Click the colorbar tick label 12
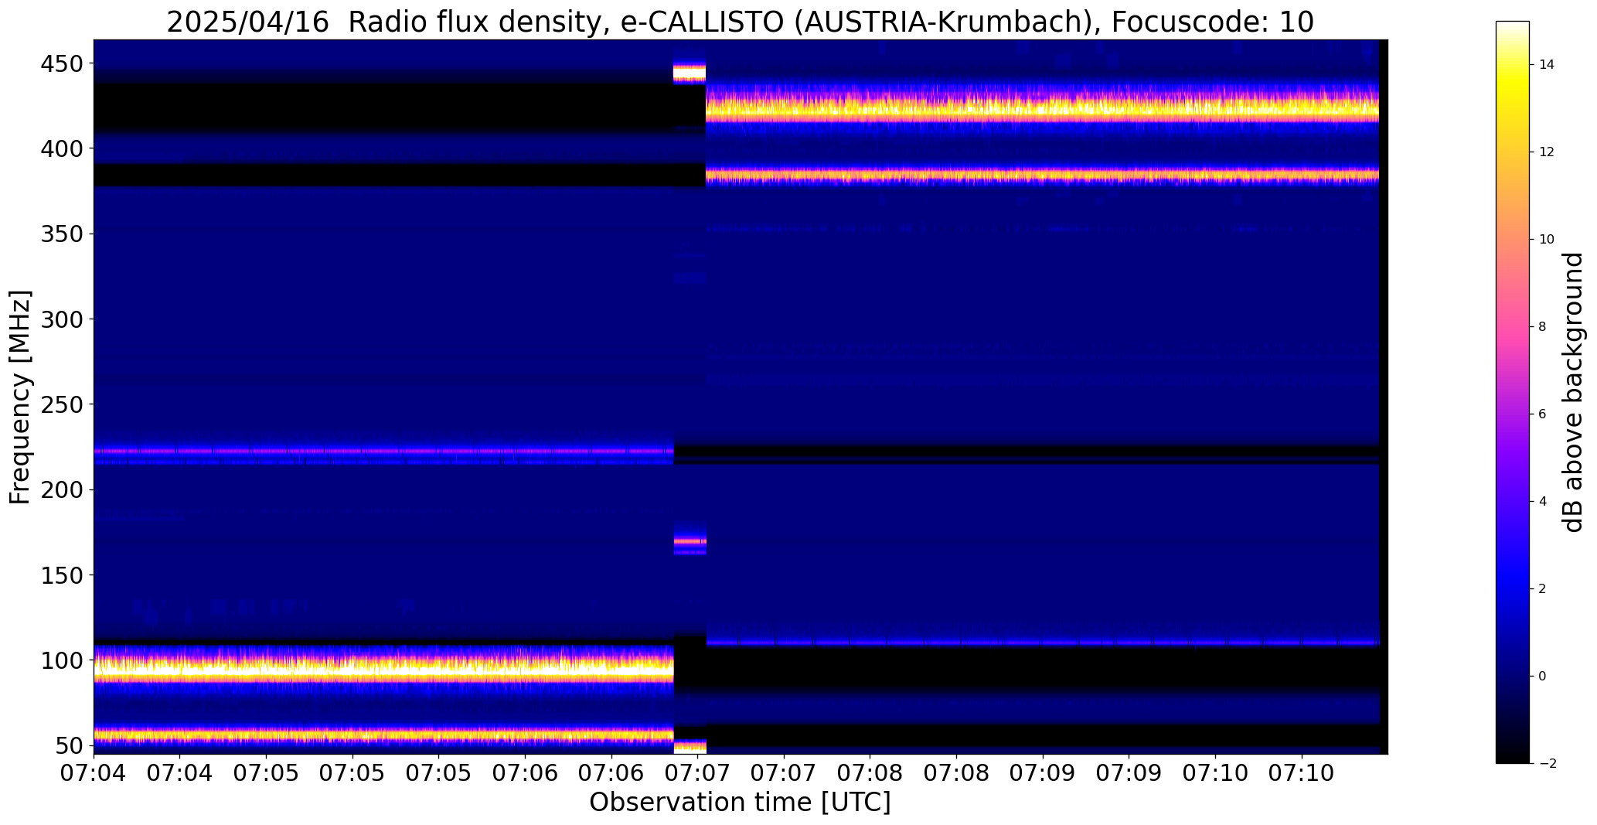 (x=1547, y=152)
